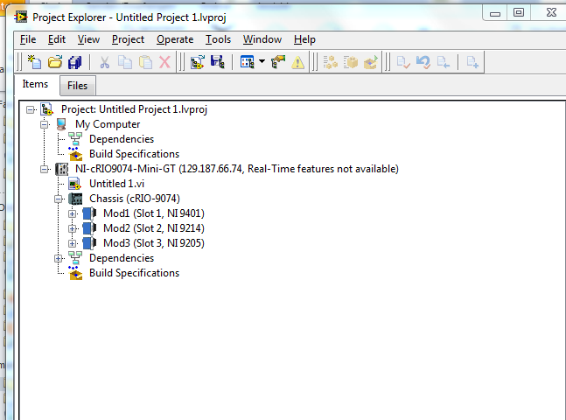The height and width of the screenshot is (420, 566).
Task: Click the Project Properties toolbar icon
Action: pyautogui.click(x=198, y=62)
